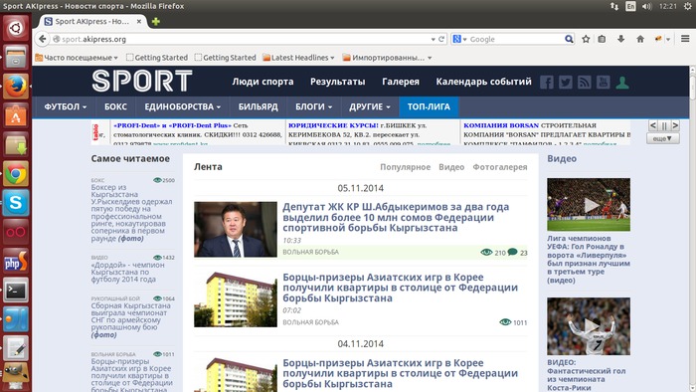The width and height of the screenshot is (696, 392).
Task: Open the deputy photo thumbnail
Action: tap(236, 230)
